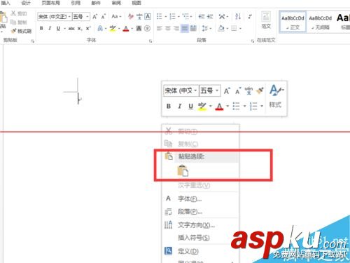Toggle Italic on the mini toolbar
Screen dimensions: 350x263
pos(179,106)
